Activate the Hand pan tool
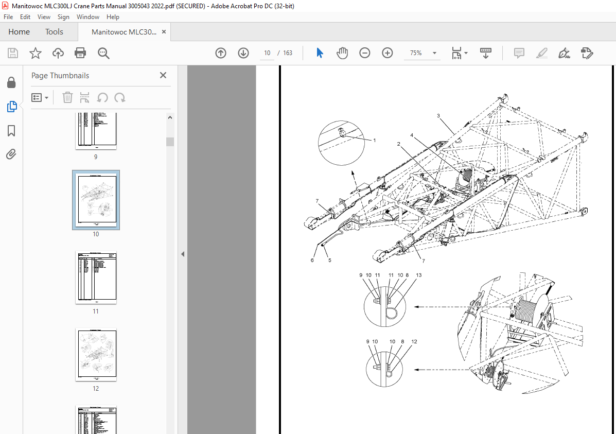The image size is (616, 434). click(x=342, y=53)
